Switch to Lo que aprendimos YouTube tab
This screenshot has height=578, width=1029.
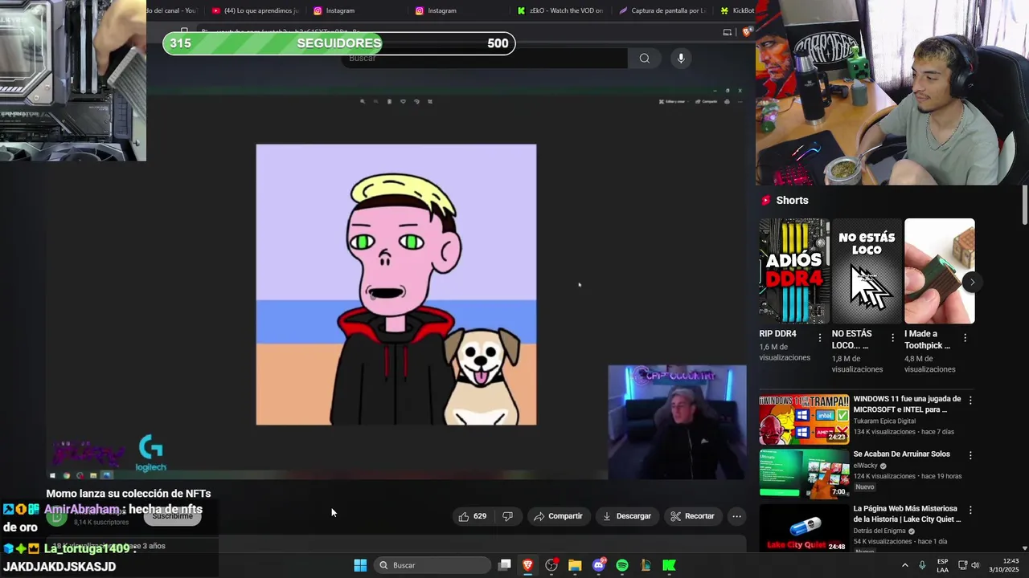tap(255, 10)
